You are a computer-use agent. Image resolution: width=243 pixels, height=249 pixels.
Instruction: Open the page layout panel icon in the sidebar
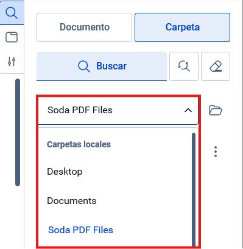tap(12, 37)
